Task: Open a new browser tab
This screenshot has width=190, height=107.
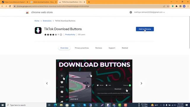Action: click(89, 2)
